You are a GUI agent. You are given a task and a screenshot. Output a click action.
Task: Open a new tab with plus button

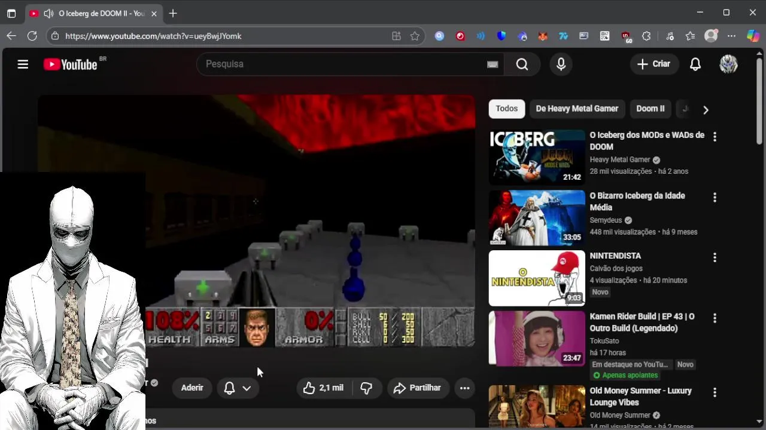(173, 13)
